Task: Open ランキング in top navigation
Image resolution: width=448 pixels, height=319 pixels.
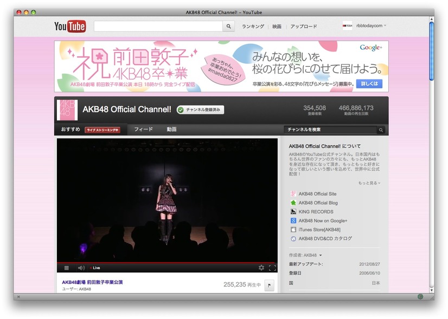Action: [253, 26]
